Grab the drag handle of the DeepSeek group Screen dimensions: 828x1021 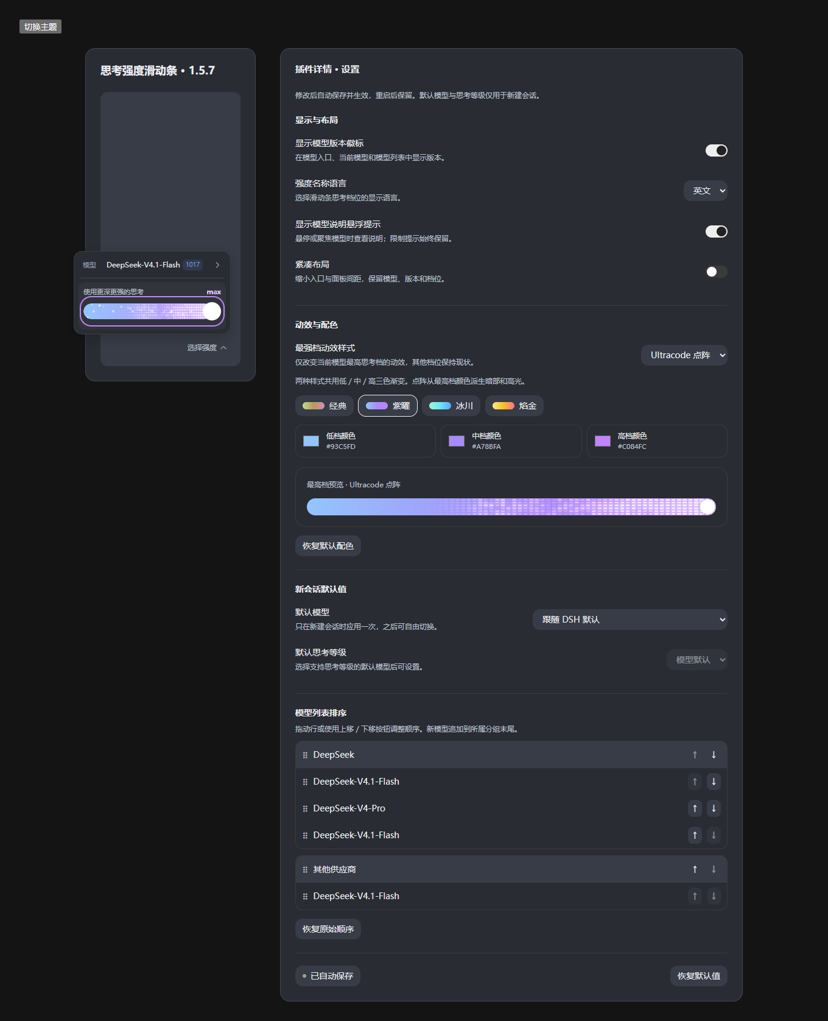tap(305, 755)
